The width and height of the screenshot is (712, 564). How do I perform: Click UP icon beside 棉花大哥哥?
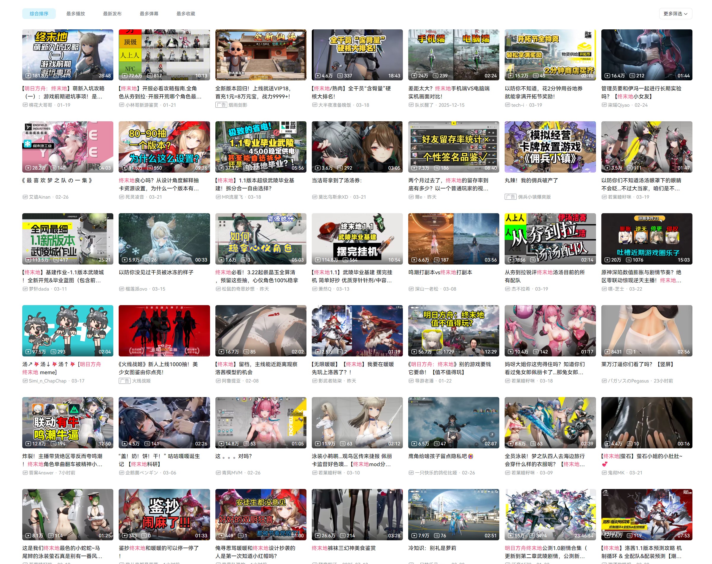(25, 105)
